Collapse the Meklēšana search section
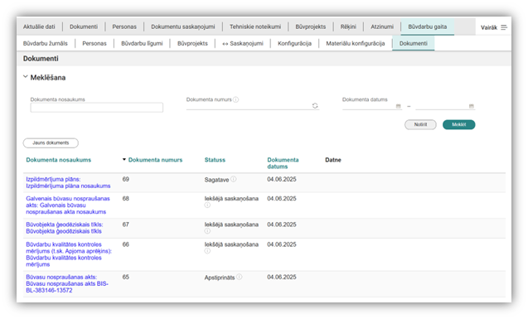The height and width of the screenshot is (319, 528). pos(25,77)
